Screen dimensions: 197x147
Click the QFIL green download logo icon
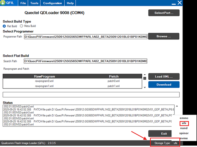(3, 3)
